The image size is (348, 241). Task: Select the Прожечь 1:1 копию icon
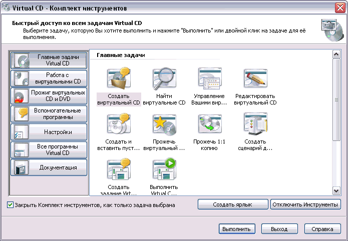click(x=210, y=123)
